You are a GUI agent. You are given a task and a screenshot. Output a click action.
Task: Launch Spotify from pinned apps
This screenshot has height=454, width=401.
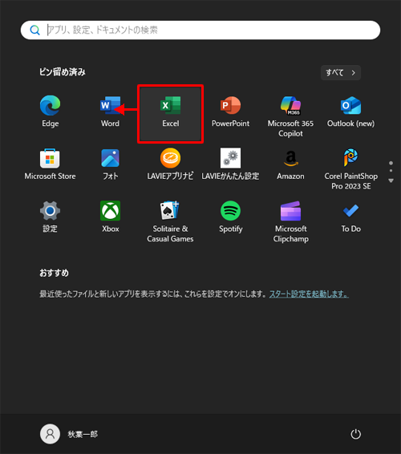(x=230, y=217)
